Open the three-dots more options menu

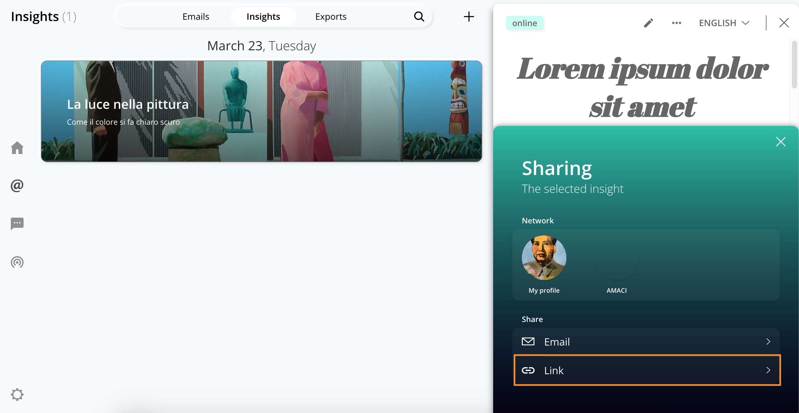(676, 23)
